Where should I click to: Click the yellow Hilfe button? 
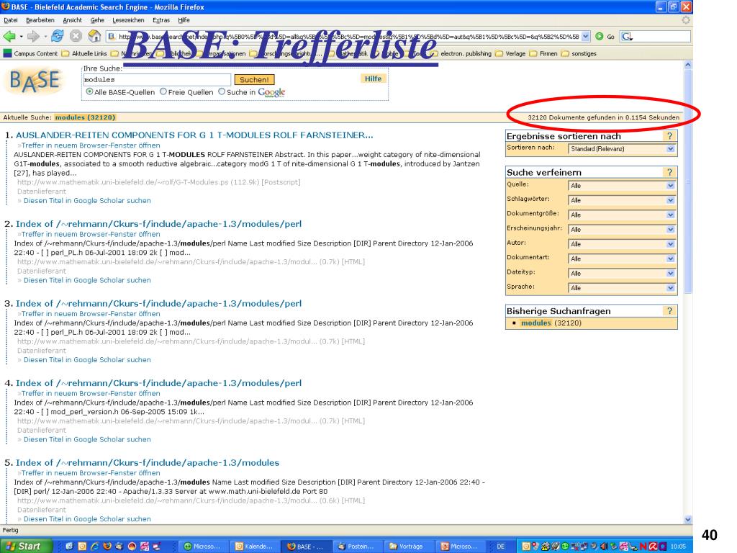point(374,78)
